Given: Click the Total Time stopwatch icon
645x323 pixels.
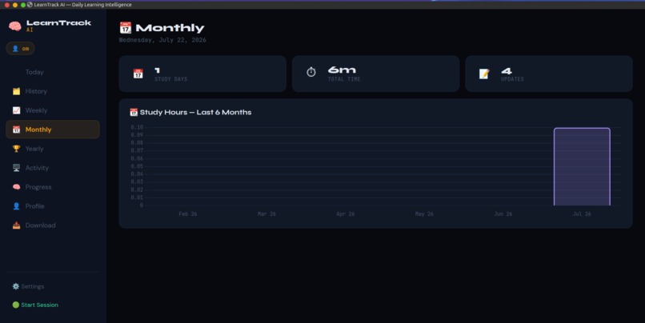Looking at the screenshot, I should (x=311, y=72).
